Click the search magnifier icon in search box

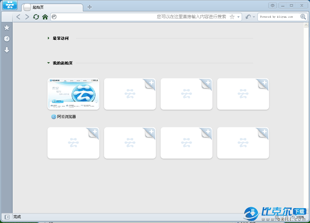[303, 17]
